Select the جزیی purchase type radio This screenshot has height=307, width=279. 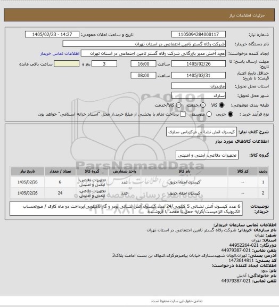pos(231,114)
